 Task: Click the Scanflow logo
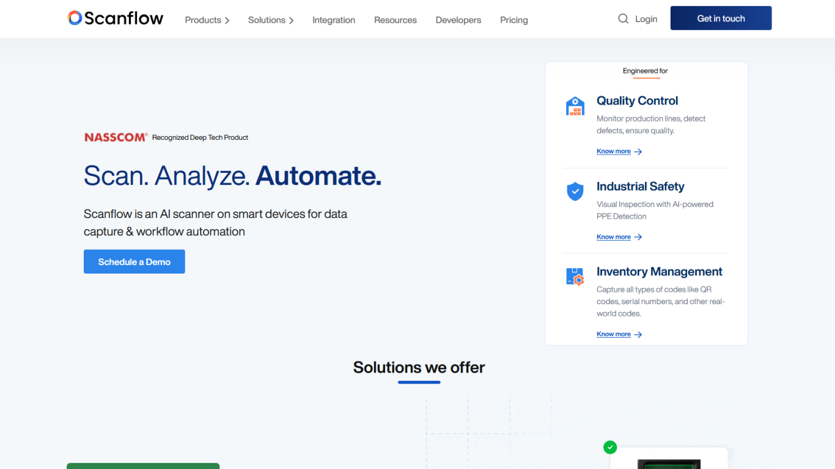(116, 18)
